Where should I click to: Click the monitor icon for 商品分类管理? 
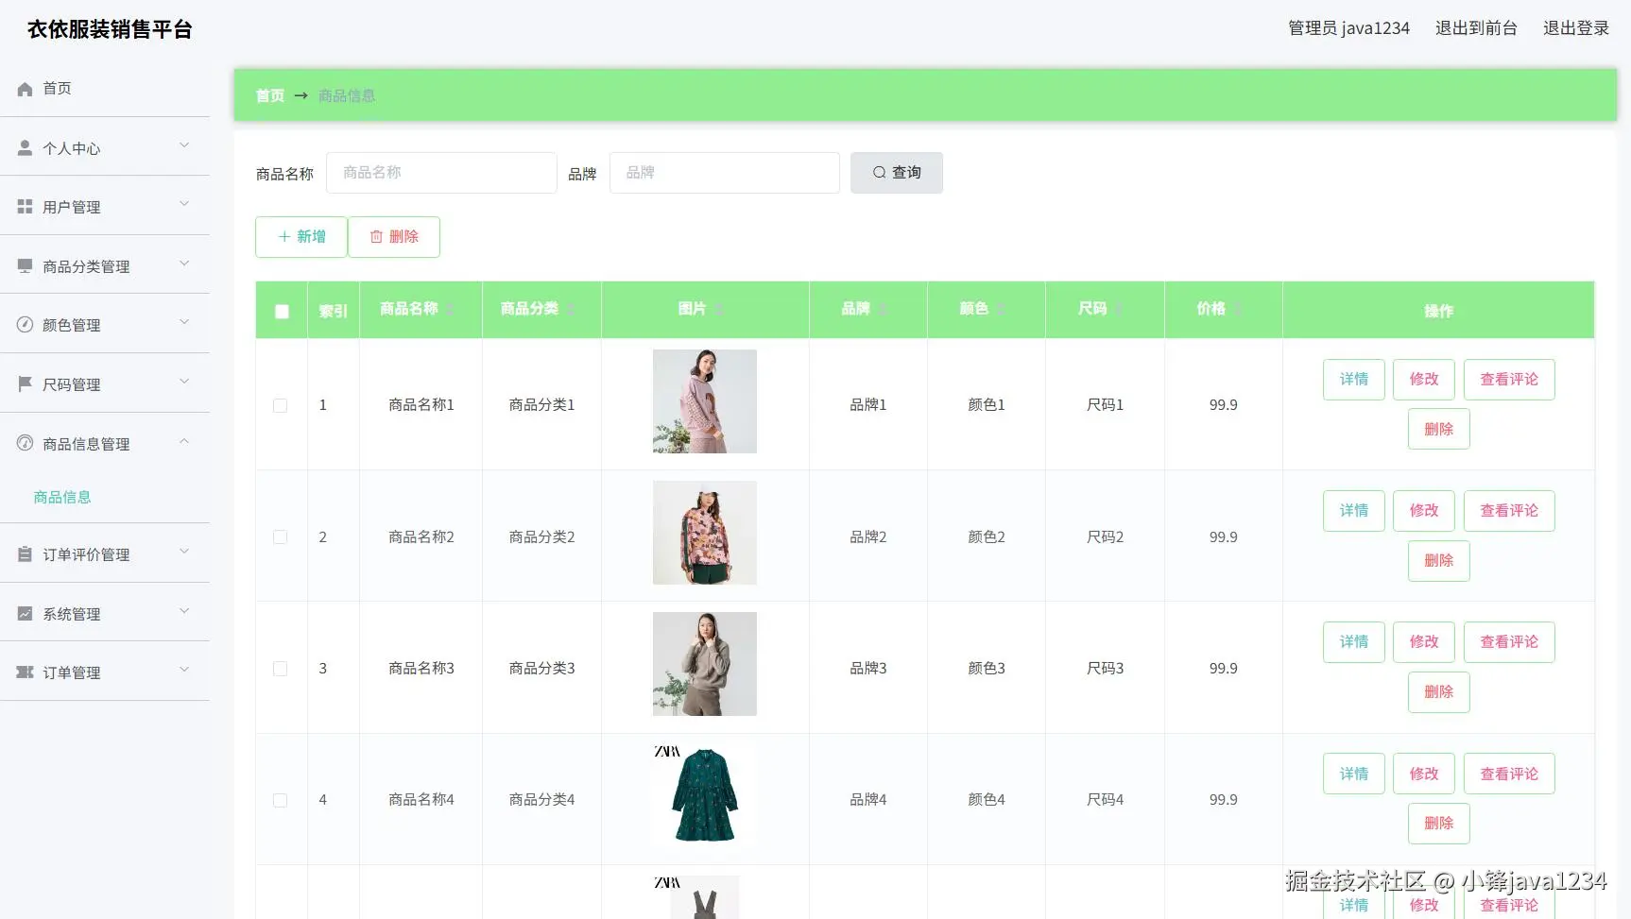point(25,266)
